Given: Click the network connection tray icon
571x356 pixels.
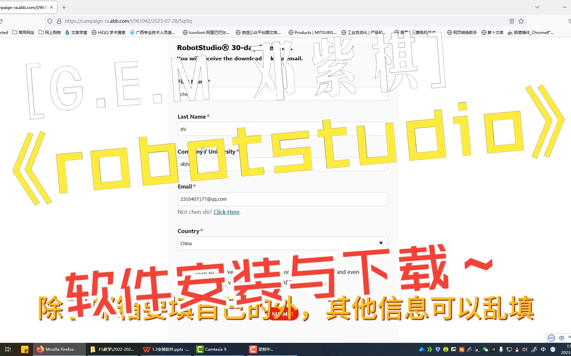Looking at the screenshot, I should [509, 349].
